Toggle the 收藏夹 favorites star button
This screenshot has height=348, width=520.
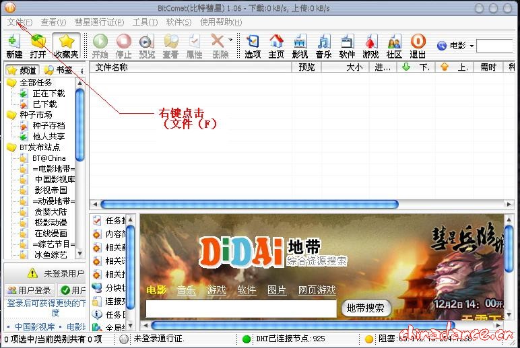[x=66, y=46]
